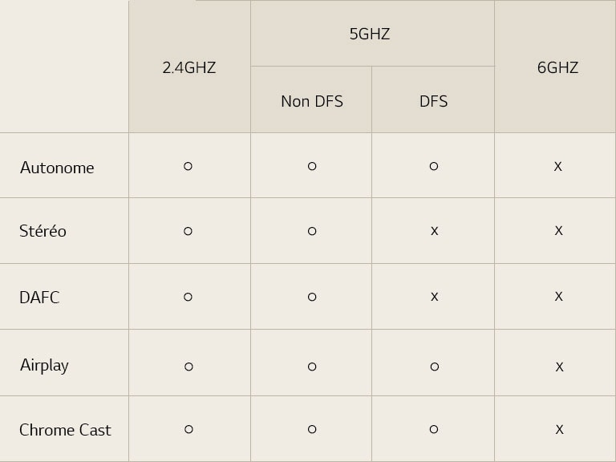Click the X for Stéréo under DFS
The width and height of the screenshot is (616, 462).
434,231
